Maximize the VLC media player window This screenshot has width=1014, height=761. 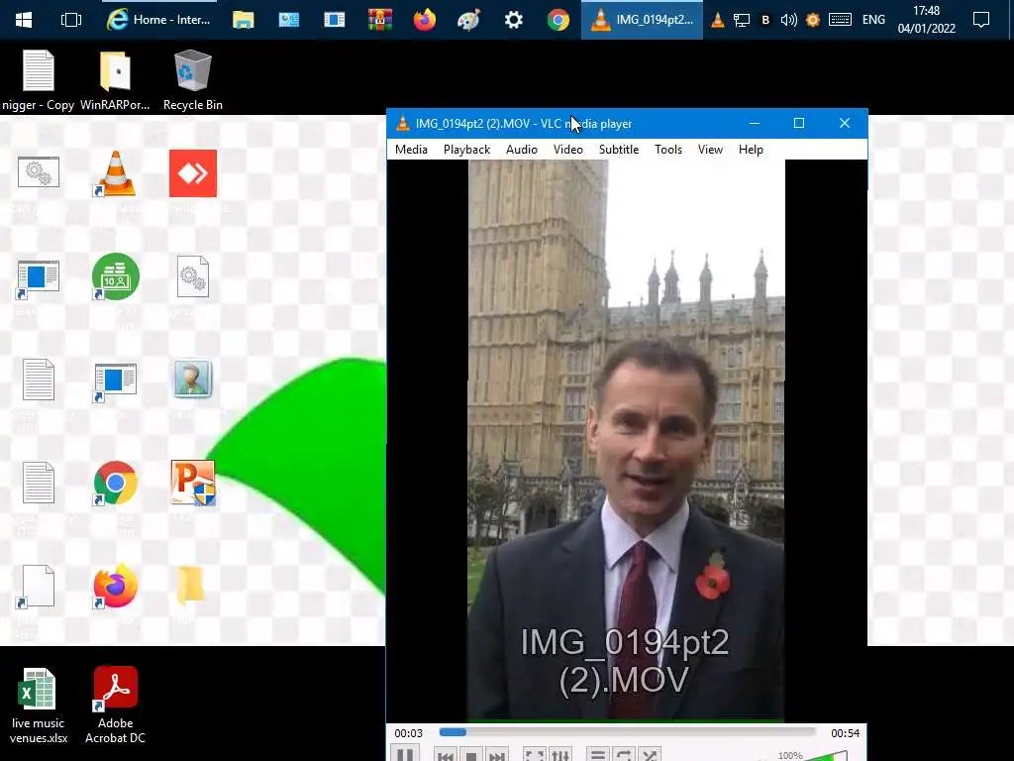point(799,123)
